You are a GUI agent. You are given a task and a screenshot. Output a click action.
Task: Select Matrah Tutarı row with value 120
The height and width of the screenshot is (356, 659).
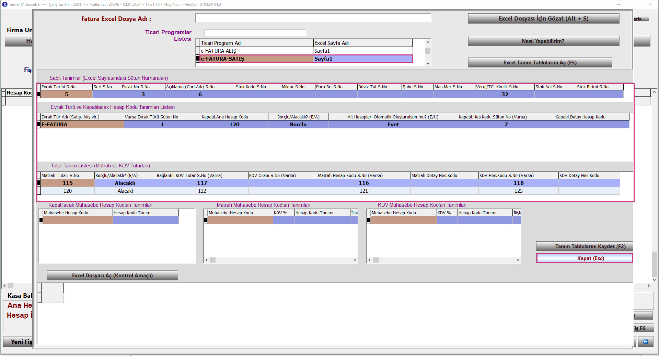click(68, 191)
